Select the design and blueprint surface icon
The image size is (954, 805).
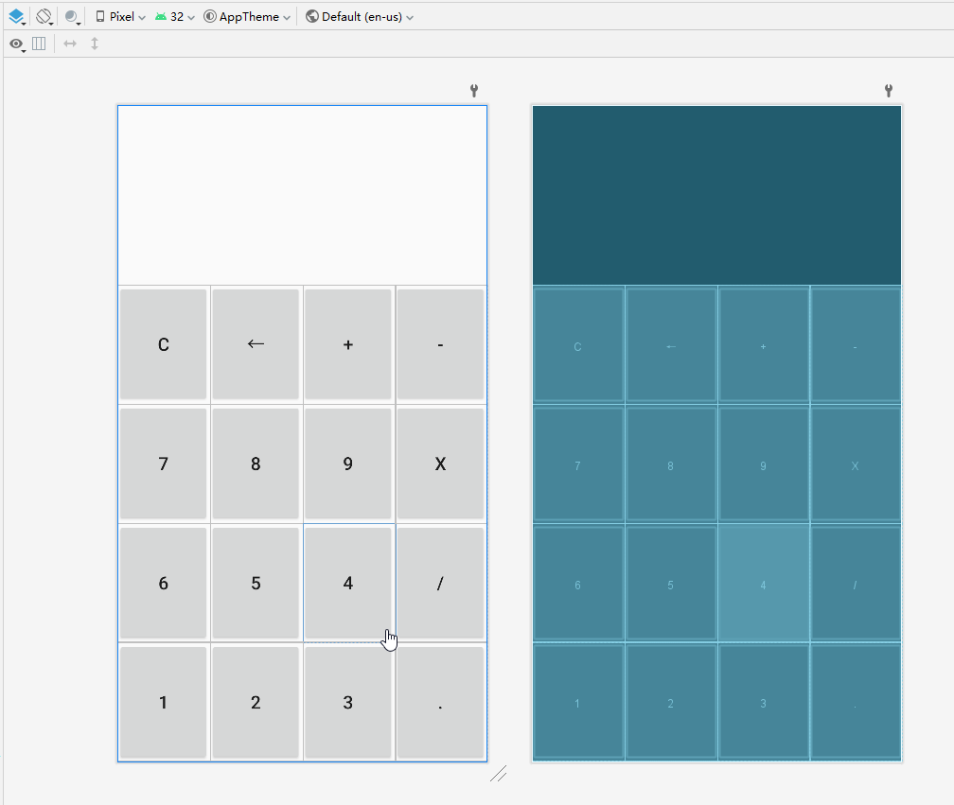(16, 16)
